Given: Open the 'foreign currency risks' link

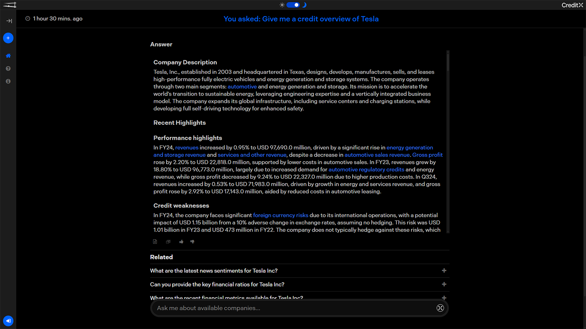Looking at the screenshot, I should 280,215.
